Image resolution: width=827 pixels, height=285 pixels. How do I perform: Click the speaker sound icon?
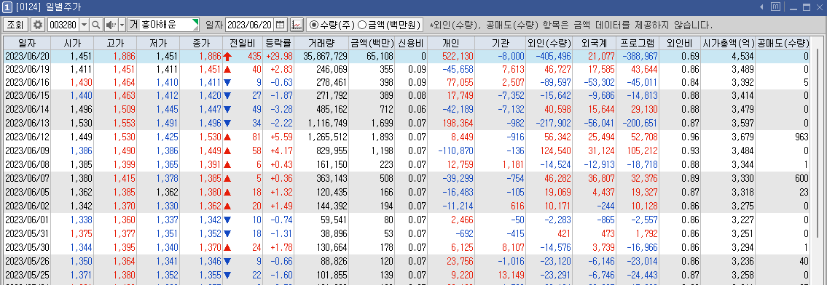click(x=111, y=25)
